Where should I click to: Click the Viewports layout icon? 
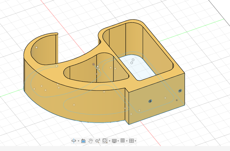click(131, 141)
